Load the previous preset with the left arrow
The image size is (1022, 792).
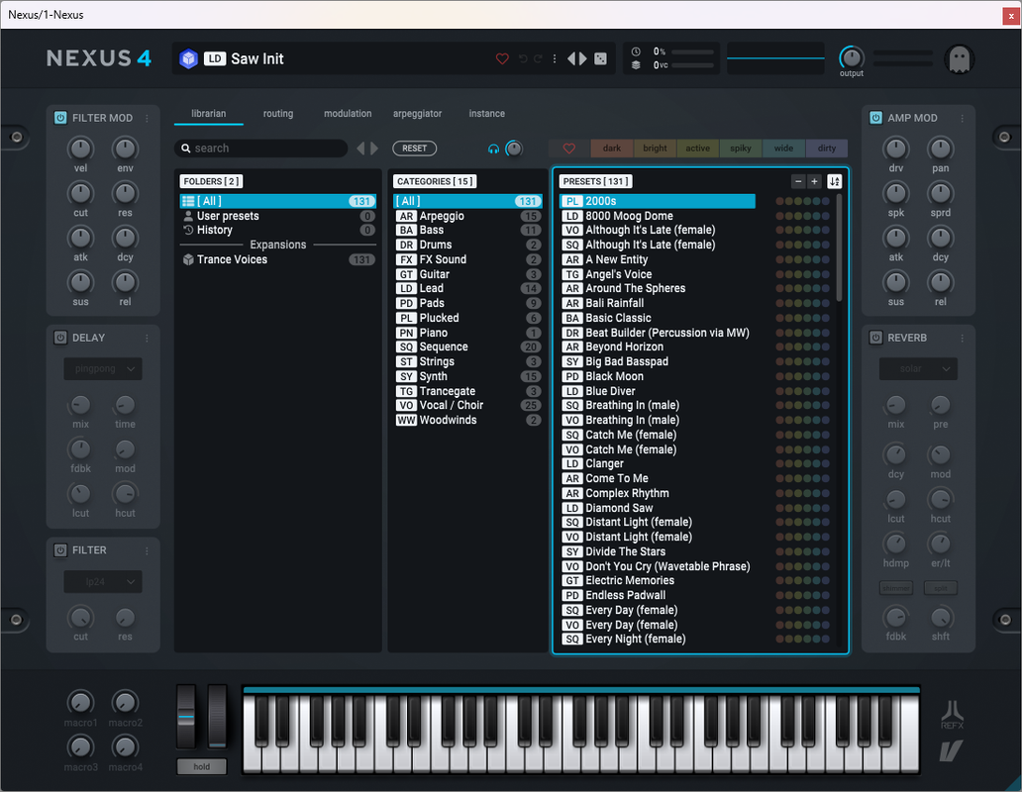coord(571,58)
